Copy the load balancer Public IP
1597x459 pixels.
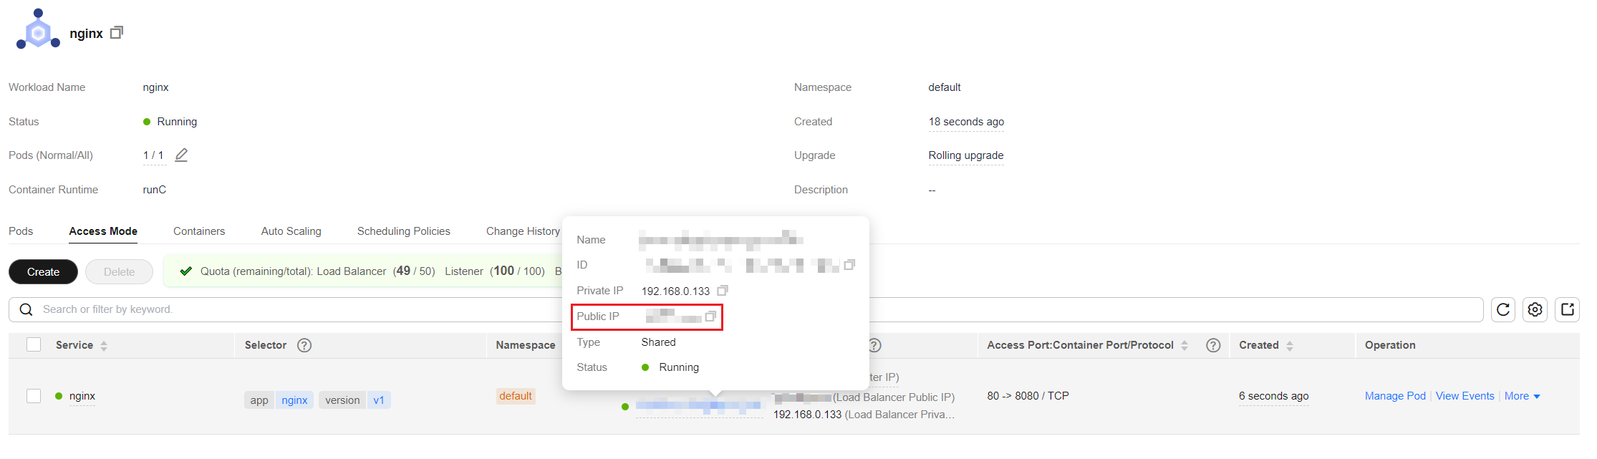(x=710, y=317)
